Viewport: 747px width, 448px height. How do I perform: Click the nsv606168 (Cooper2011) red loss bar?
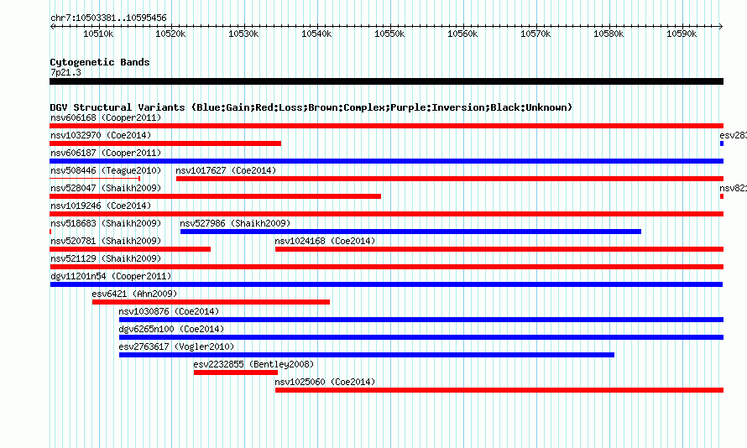pos(386,126)
